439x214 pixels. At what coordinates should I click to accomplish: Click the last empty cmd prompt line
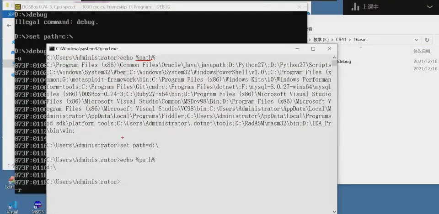83,182
